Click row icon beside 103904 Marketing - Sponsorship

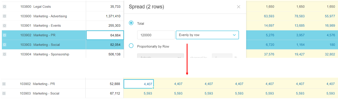click(4, 54)
